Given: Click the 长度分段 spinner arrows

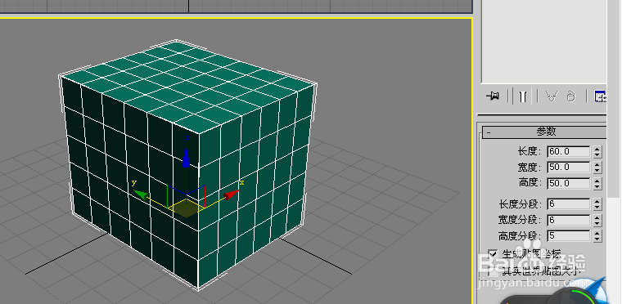Looking at the screenshot, I should (x=597, y=204).
